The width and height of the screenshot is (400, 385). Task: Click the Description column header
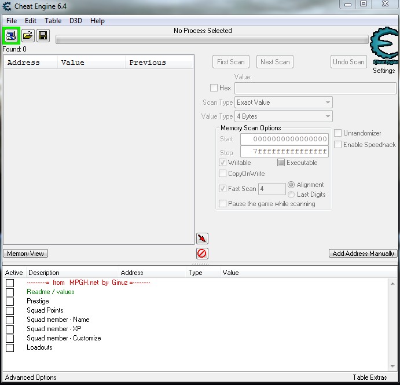[x=72, y=273]
